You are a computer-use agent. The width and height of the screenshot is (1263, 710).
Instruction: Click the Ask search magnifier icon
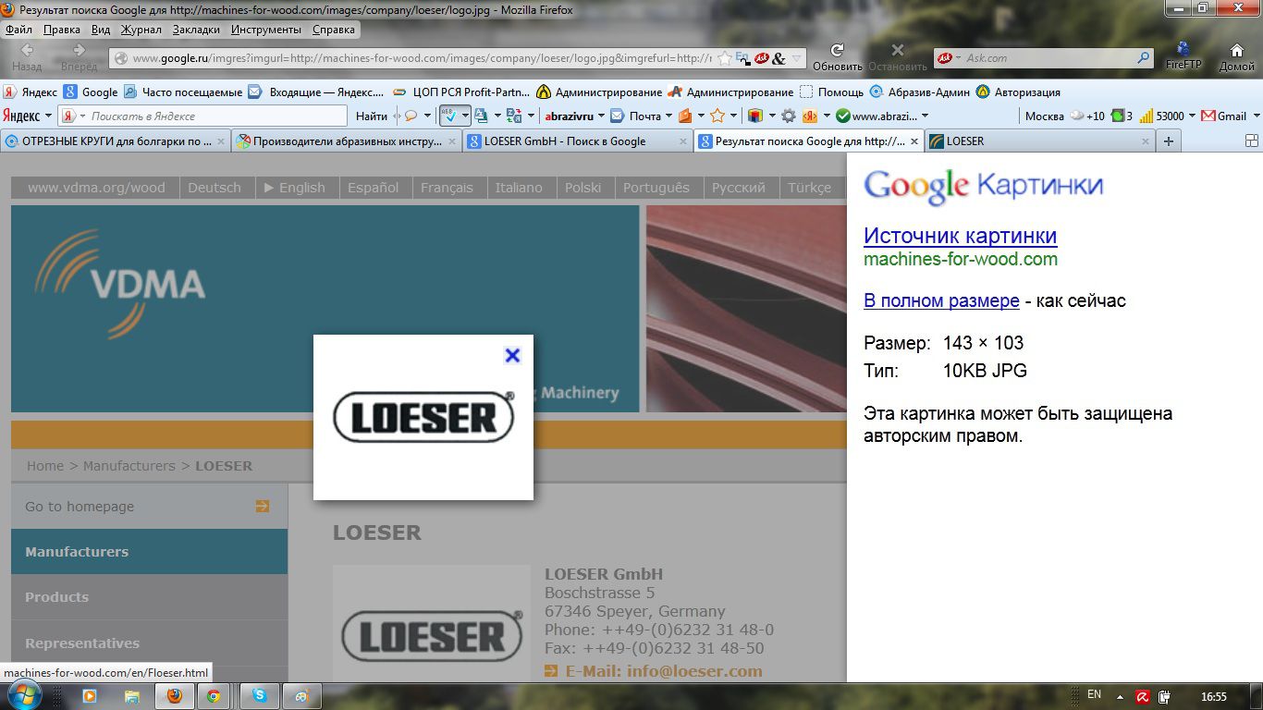coord(1144,58)
